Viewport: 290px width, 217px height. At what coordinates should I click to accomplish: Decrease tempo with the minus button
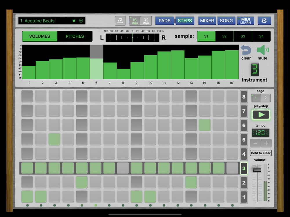coord(255,143)
